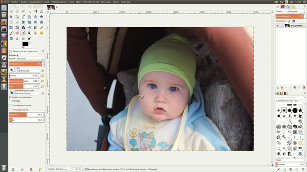
Task: Select the Perspective tool
Action: (x=42, y=22)
